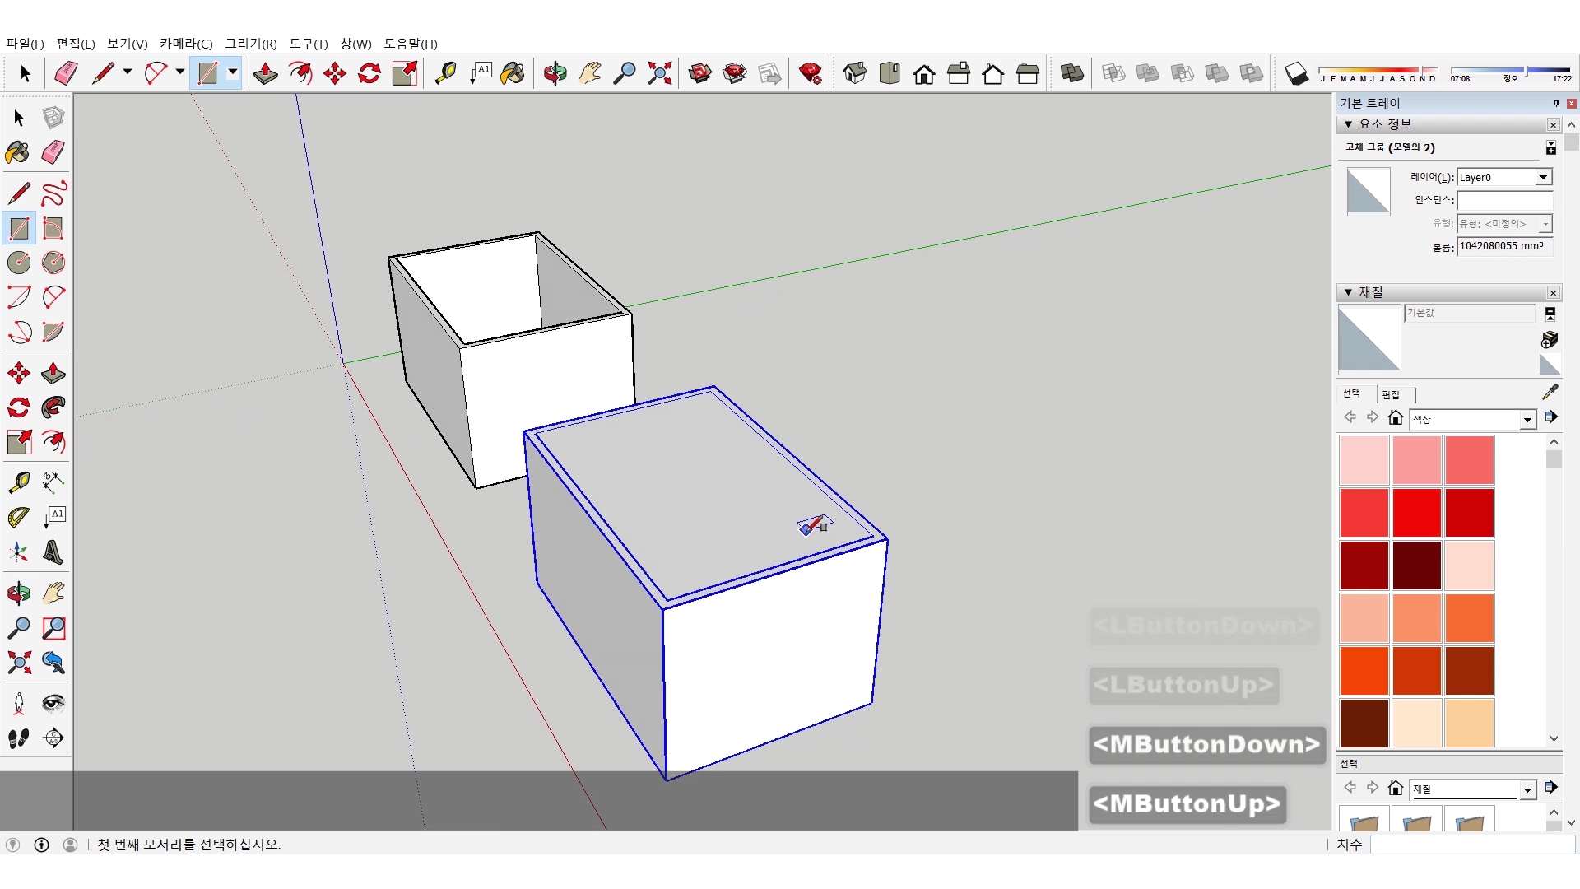The image size is (1580, 889).
Task: Open the 카메라(C) menu
Action: click(186, 44)
